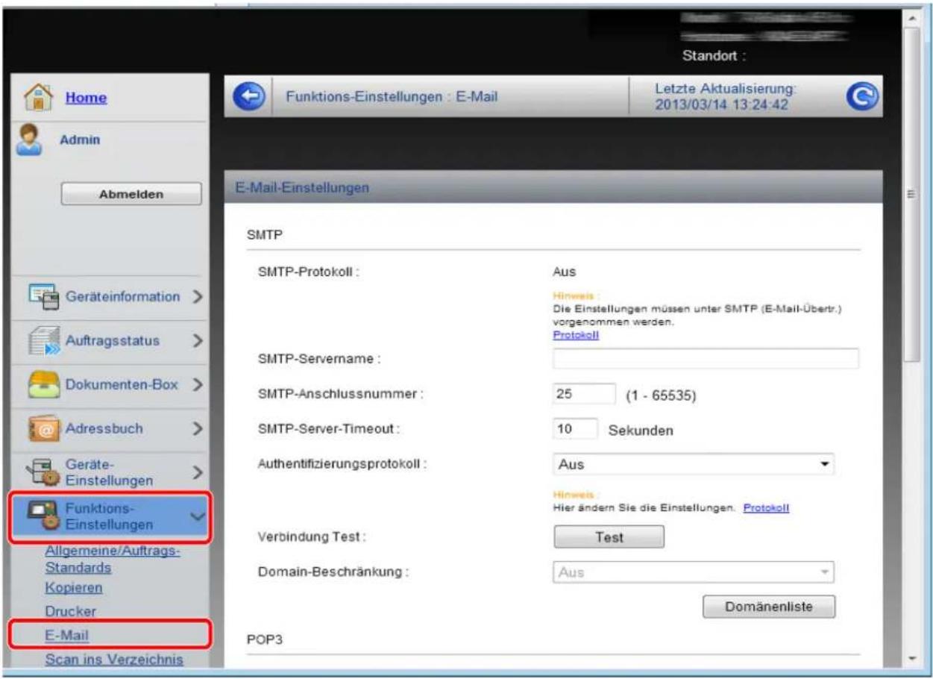Click the Abmelden button
Screen dimensions: 933x679
[131, 194]
